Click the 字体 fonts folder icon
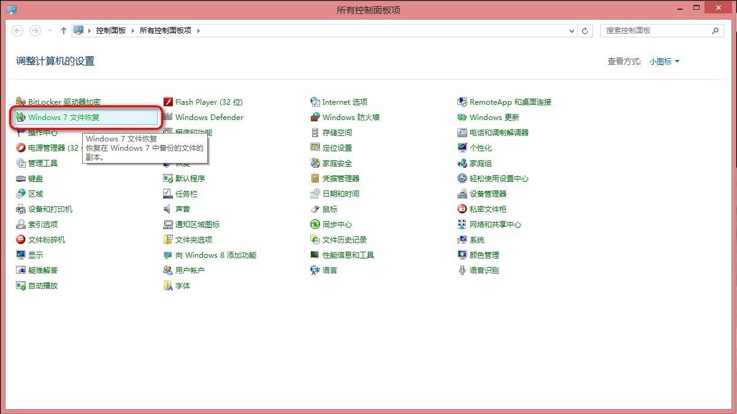The image size is (737, 414). 168,286
